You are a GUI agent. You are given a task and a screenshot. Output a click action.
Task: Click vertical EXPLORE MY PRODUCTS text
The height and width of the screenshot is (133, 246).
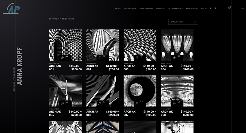coord(14,79)
